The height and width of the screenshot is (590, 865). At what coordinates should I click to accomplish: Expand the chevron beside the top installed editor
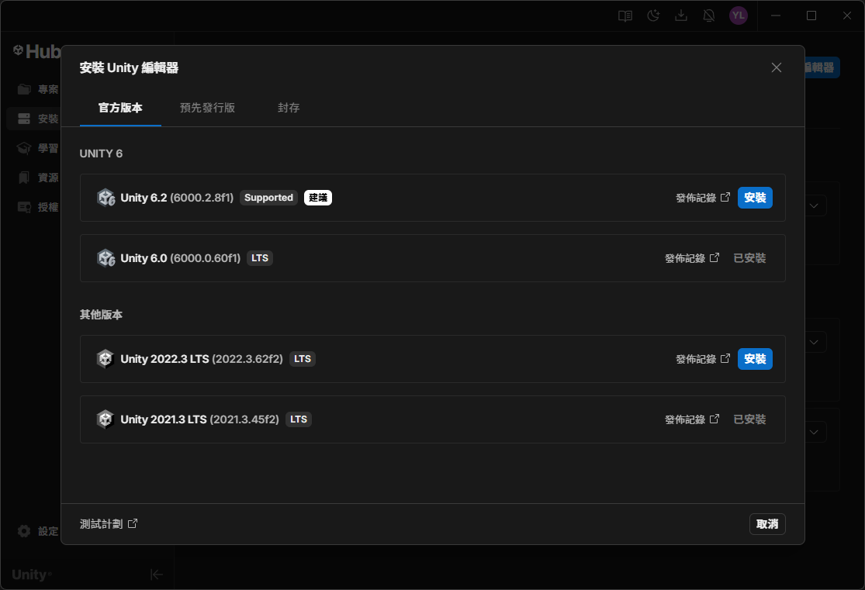point(813,205)
